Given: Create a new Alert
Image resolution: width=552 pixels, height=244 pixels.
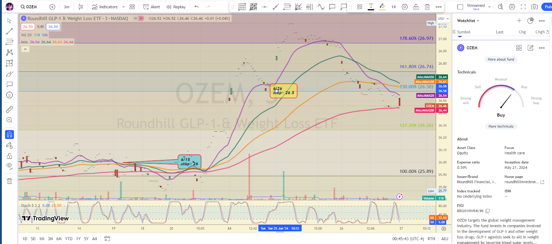Looking at the screenshot, I should pyautogui.click(x=151, y=7).
